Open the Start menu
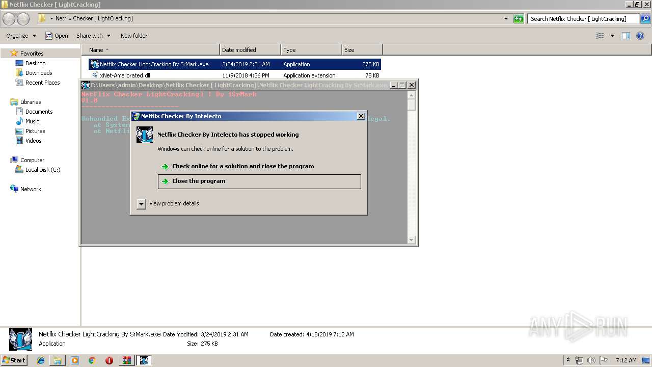This screenshot has width=652, height=367. click(14, 360)
